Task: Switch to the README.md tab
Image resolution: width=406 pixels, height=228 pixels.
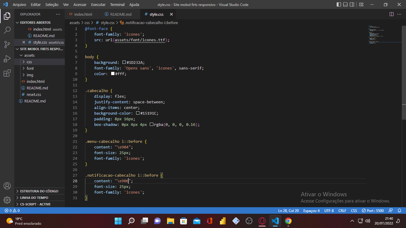Action: click(x=120, y=14)
